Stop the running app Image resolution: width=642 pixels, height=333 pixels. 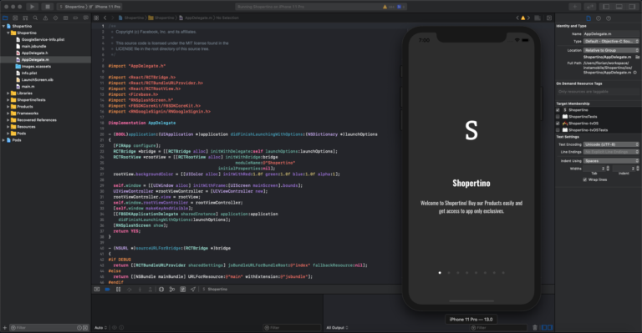tap(47, 7)
